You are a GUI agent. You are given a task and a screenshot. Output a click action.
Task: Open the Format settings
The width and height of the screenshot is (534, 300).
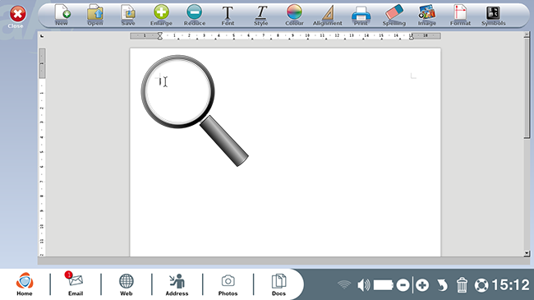coord(460,15)
